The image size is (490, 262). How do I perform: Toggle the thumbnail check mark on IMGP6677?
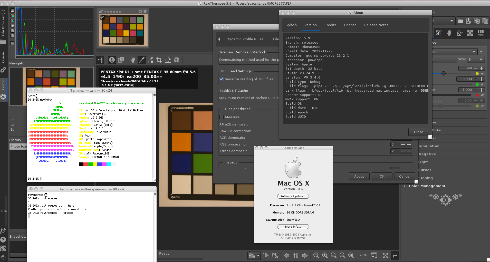coord(102,17)
